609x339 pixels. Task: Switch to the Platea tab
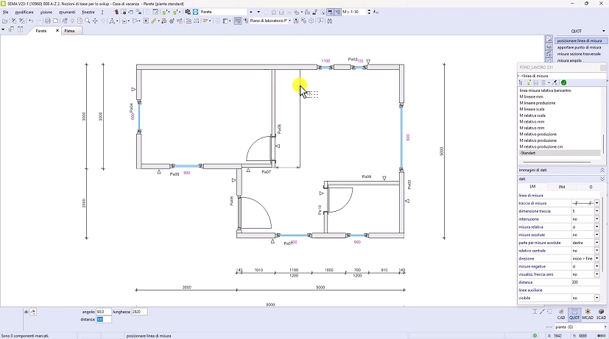pos(69,31)
